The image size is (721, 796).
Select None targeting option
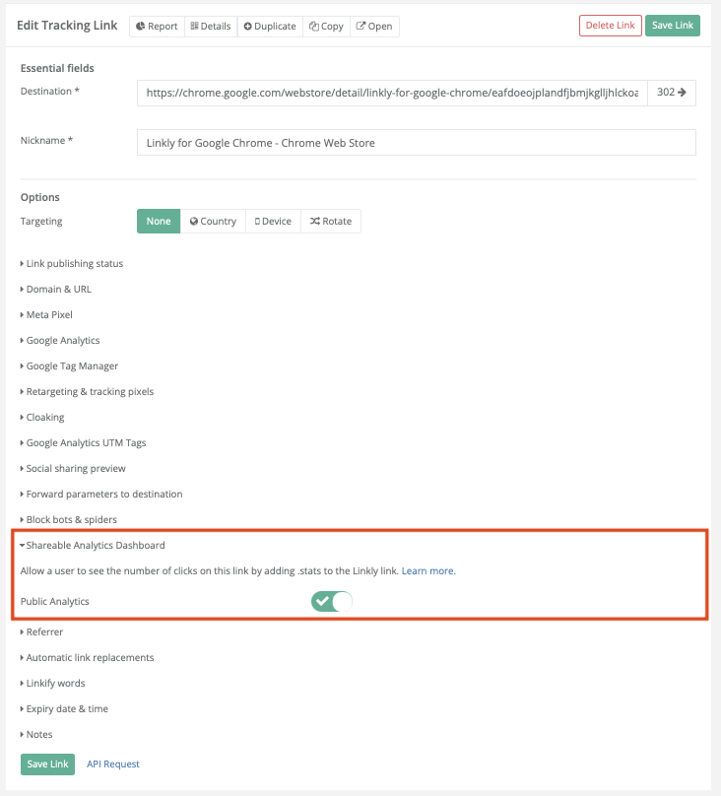(x=159, y=222)
